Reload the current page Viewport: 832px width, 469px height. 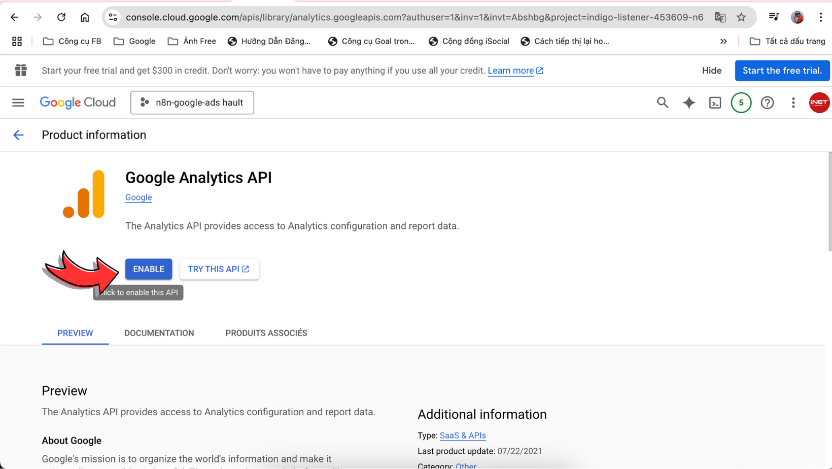pyautogui.click(x=61, y=17)
